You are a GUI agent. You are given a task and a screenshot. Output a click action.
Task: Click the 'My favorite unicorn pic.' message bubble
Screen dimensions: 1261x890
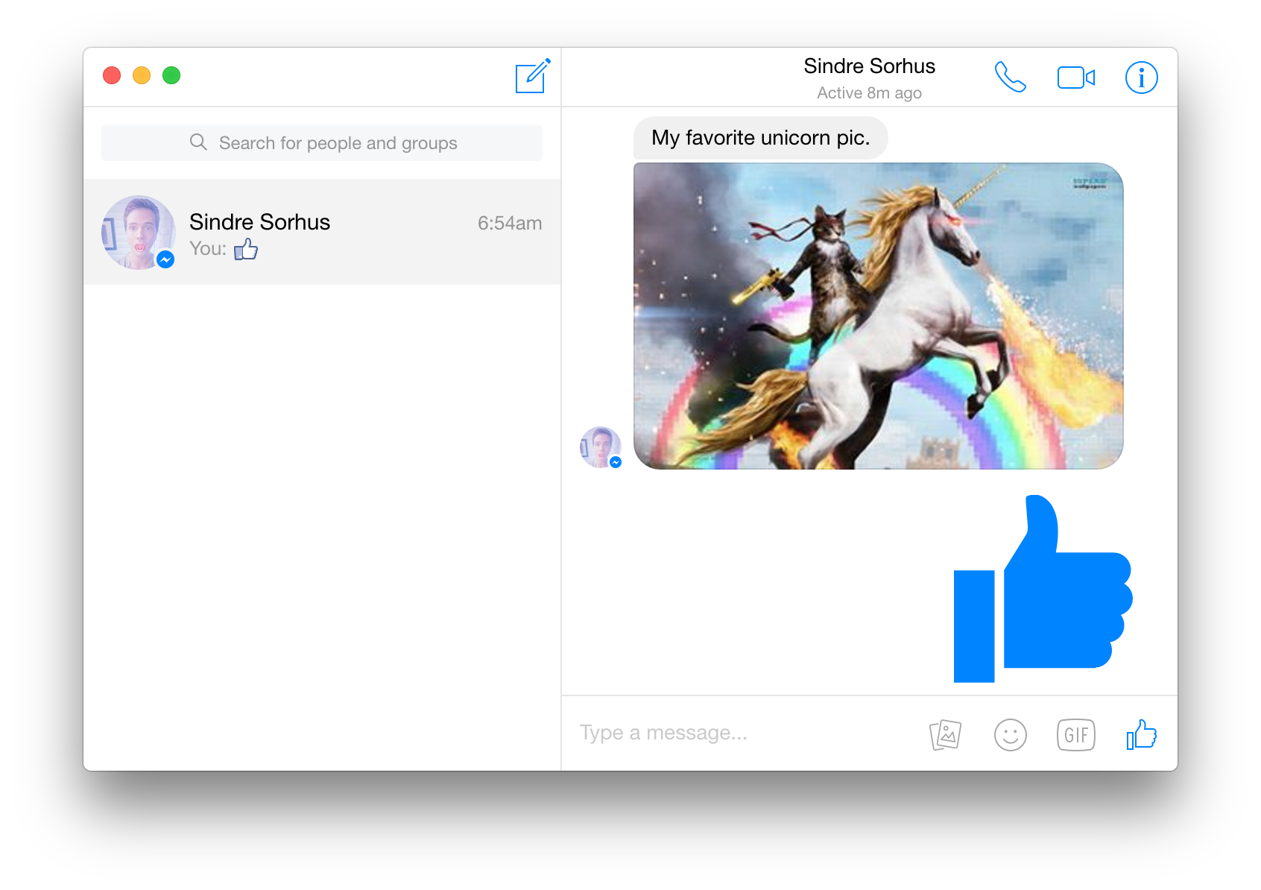click(x=760, y=138)
